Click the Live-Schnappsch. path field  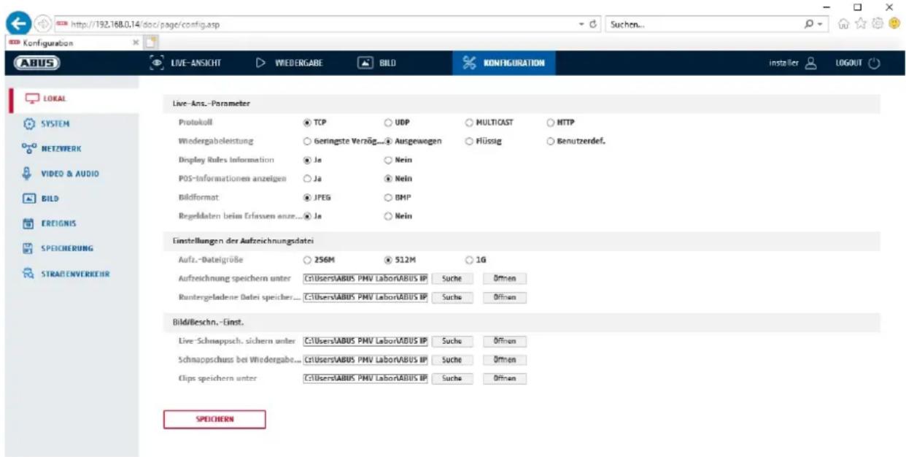(365, 341)
